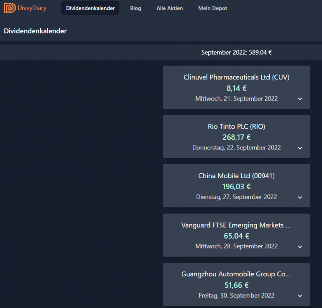Go to the Alle Aktien page
Viewport: 322px width, 308px height.
169,8
